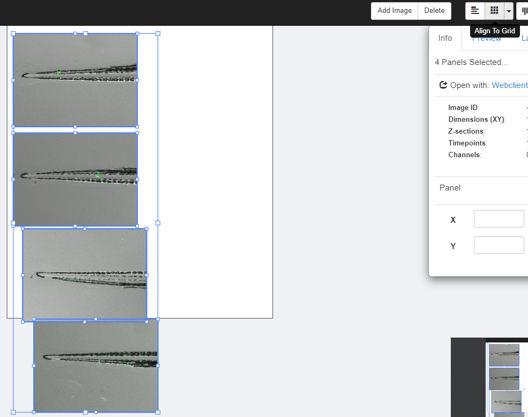Open the Labels tab at panel edge
This screenshot has height=417, width=528.
[524, 38]
